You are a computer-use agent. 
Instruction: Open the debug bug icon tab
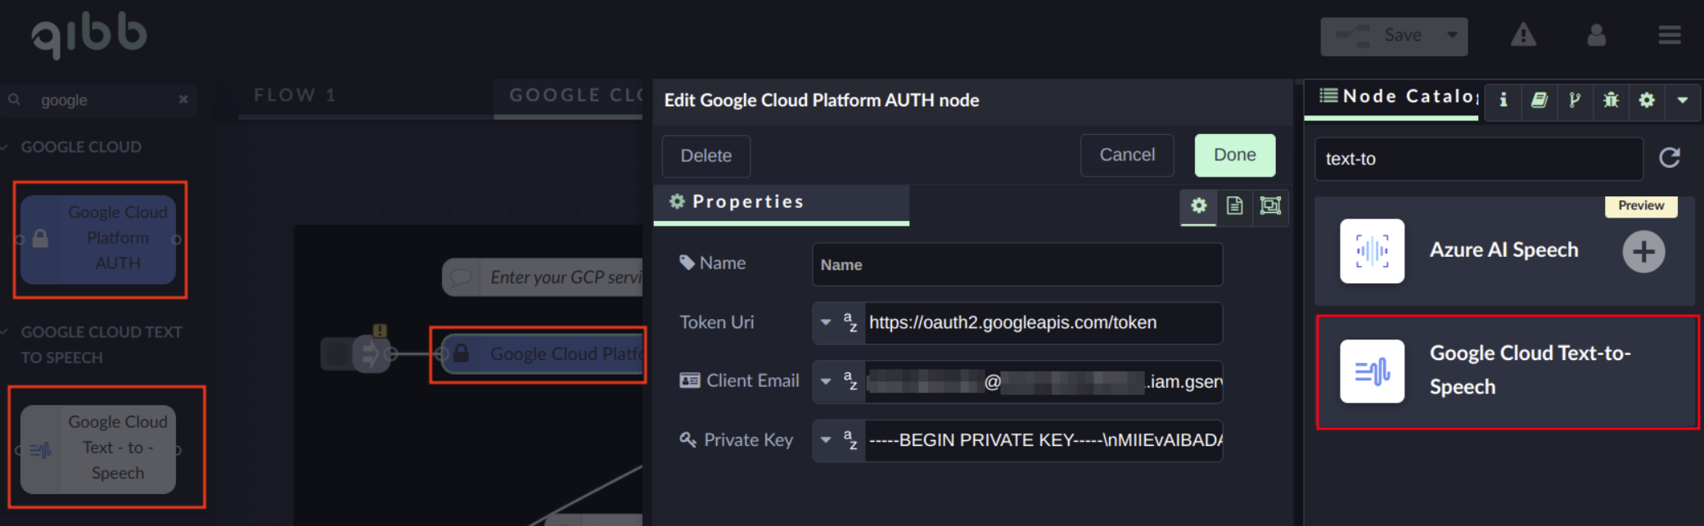(1611, 100)
